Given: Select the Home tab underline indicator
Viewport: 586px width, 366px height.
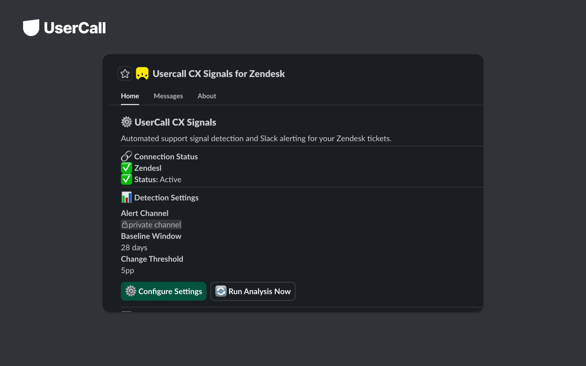Looking at the screenshot, I should pyautogui.click(x=130, y=104).
